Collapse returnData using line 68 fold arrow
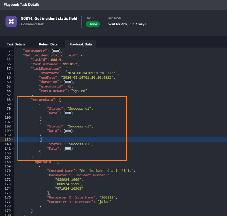This screenshot has width=227, height=216. pyautogui.click(x=12, y=100)
